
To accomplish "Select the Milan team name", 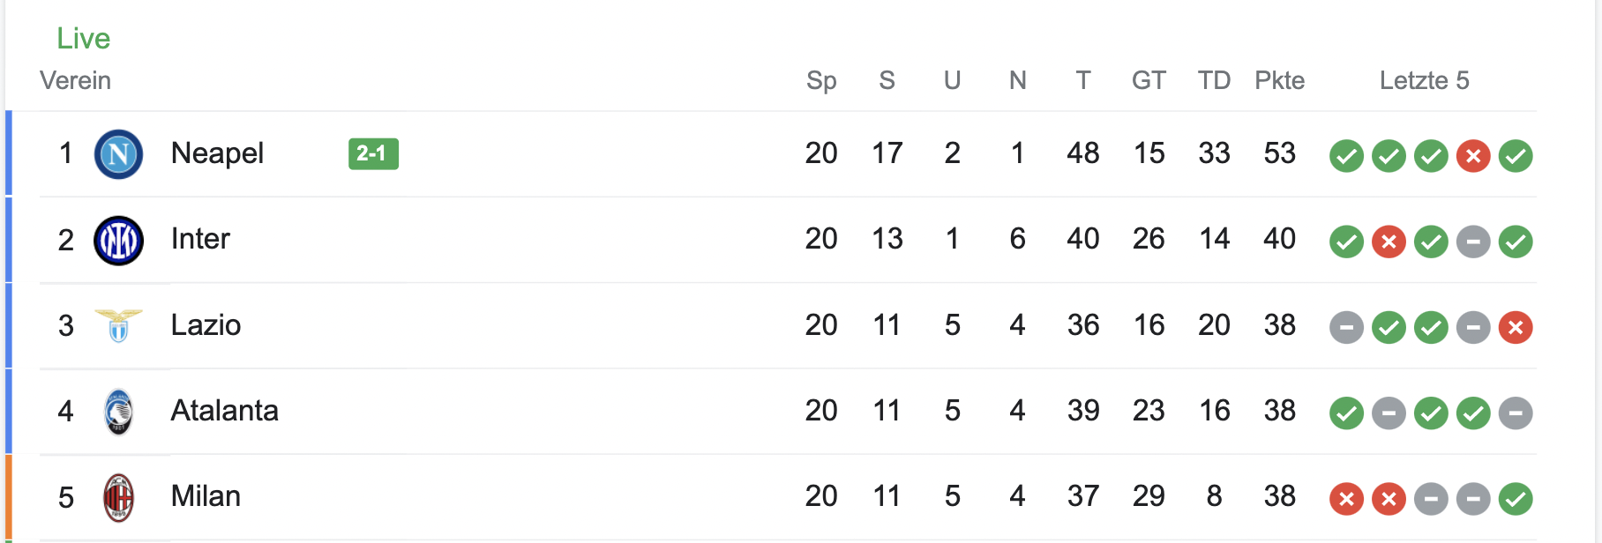I will pos(206,496).
